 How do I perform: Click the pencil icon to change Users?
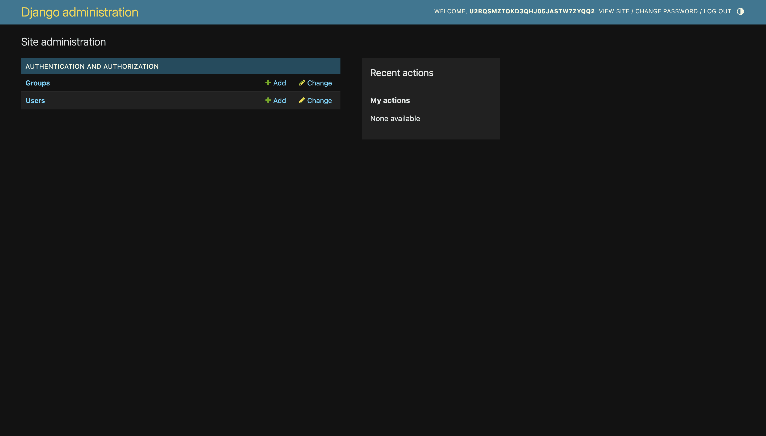[302, 100]
